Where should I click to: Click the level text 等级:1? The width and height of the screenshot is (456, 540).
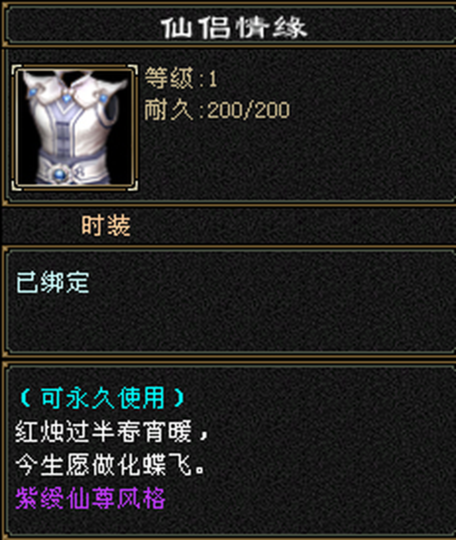[x=181, y=78]
